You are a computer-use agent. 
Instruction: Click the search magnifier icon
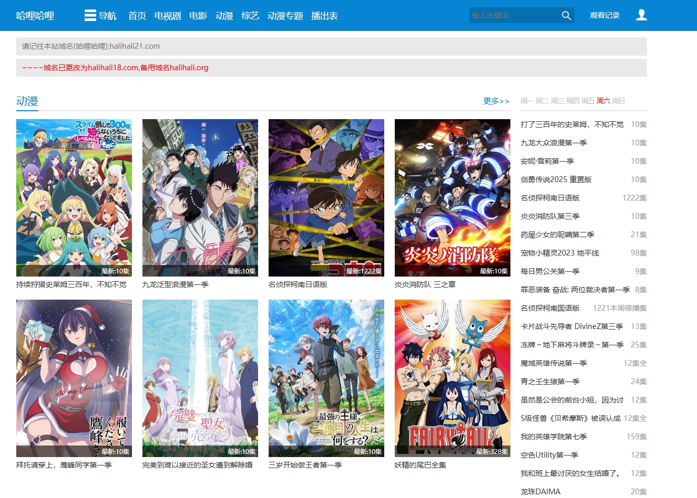pos(566,16)
